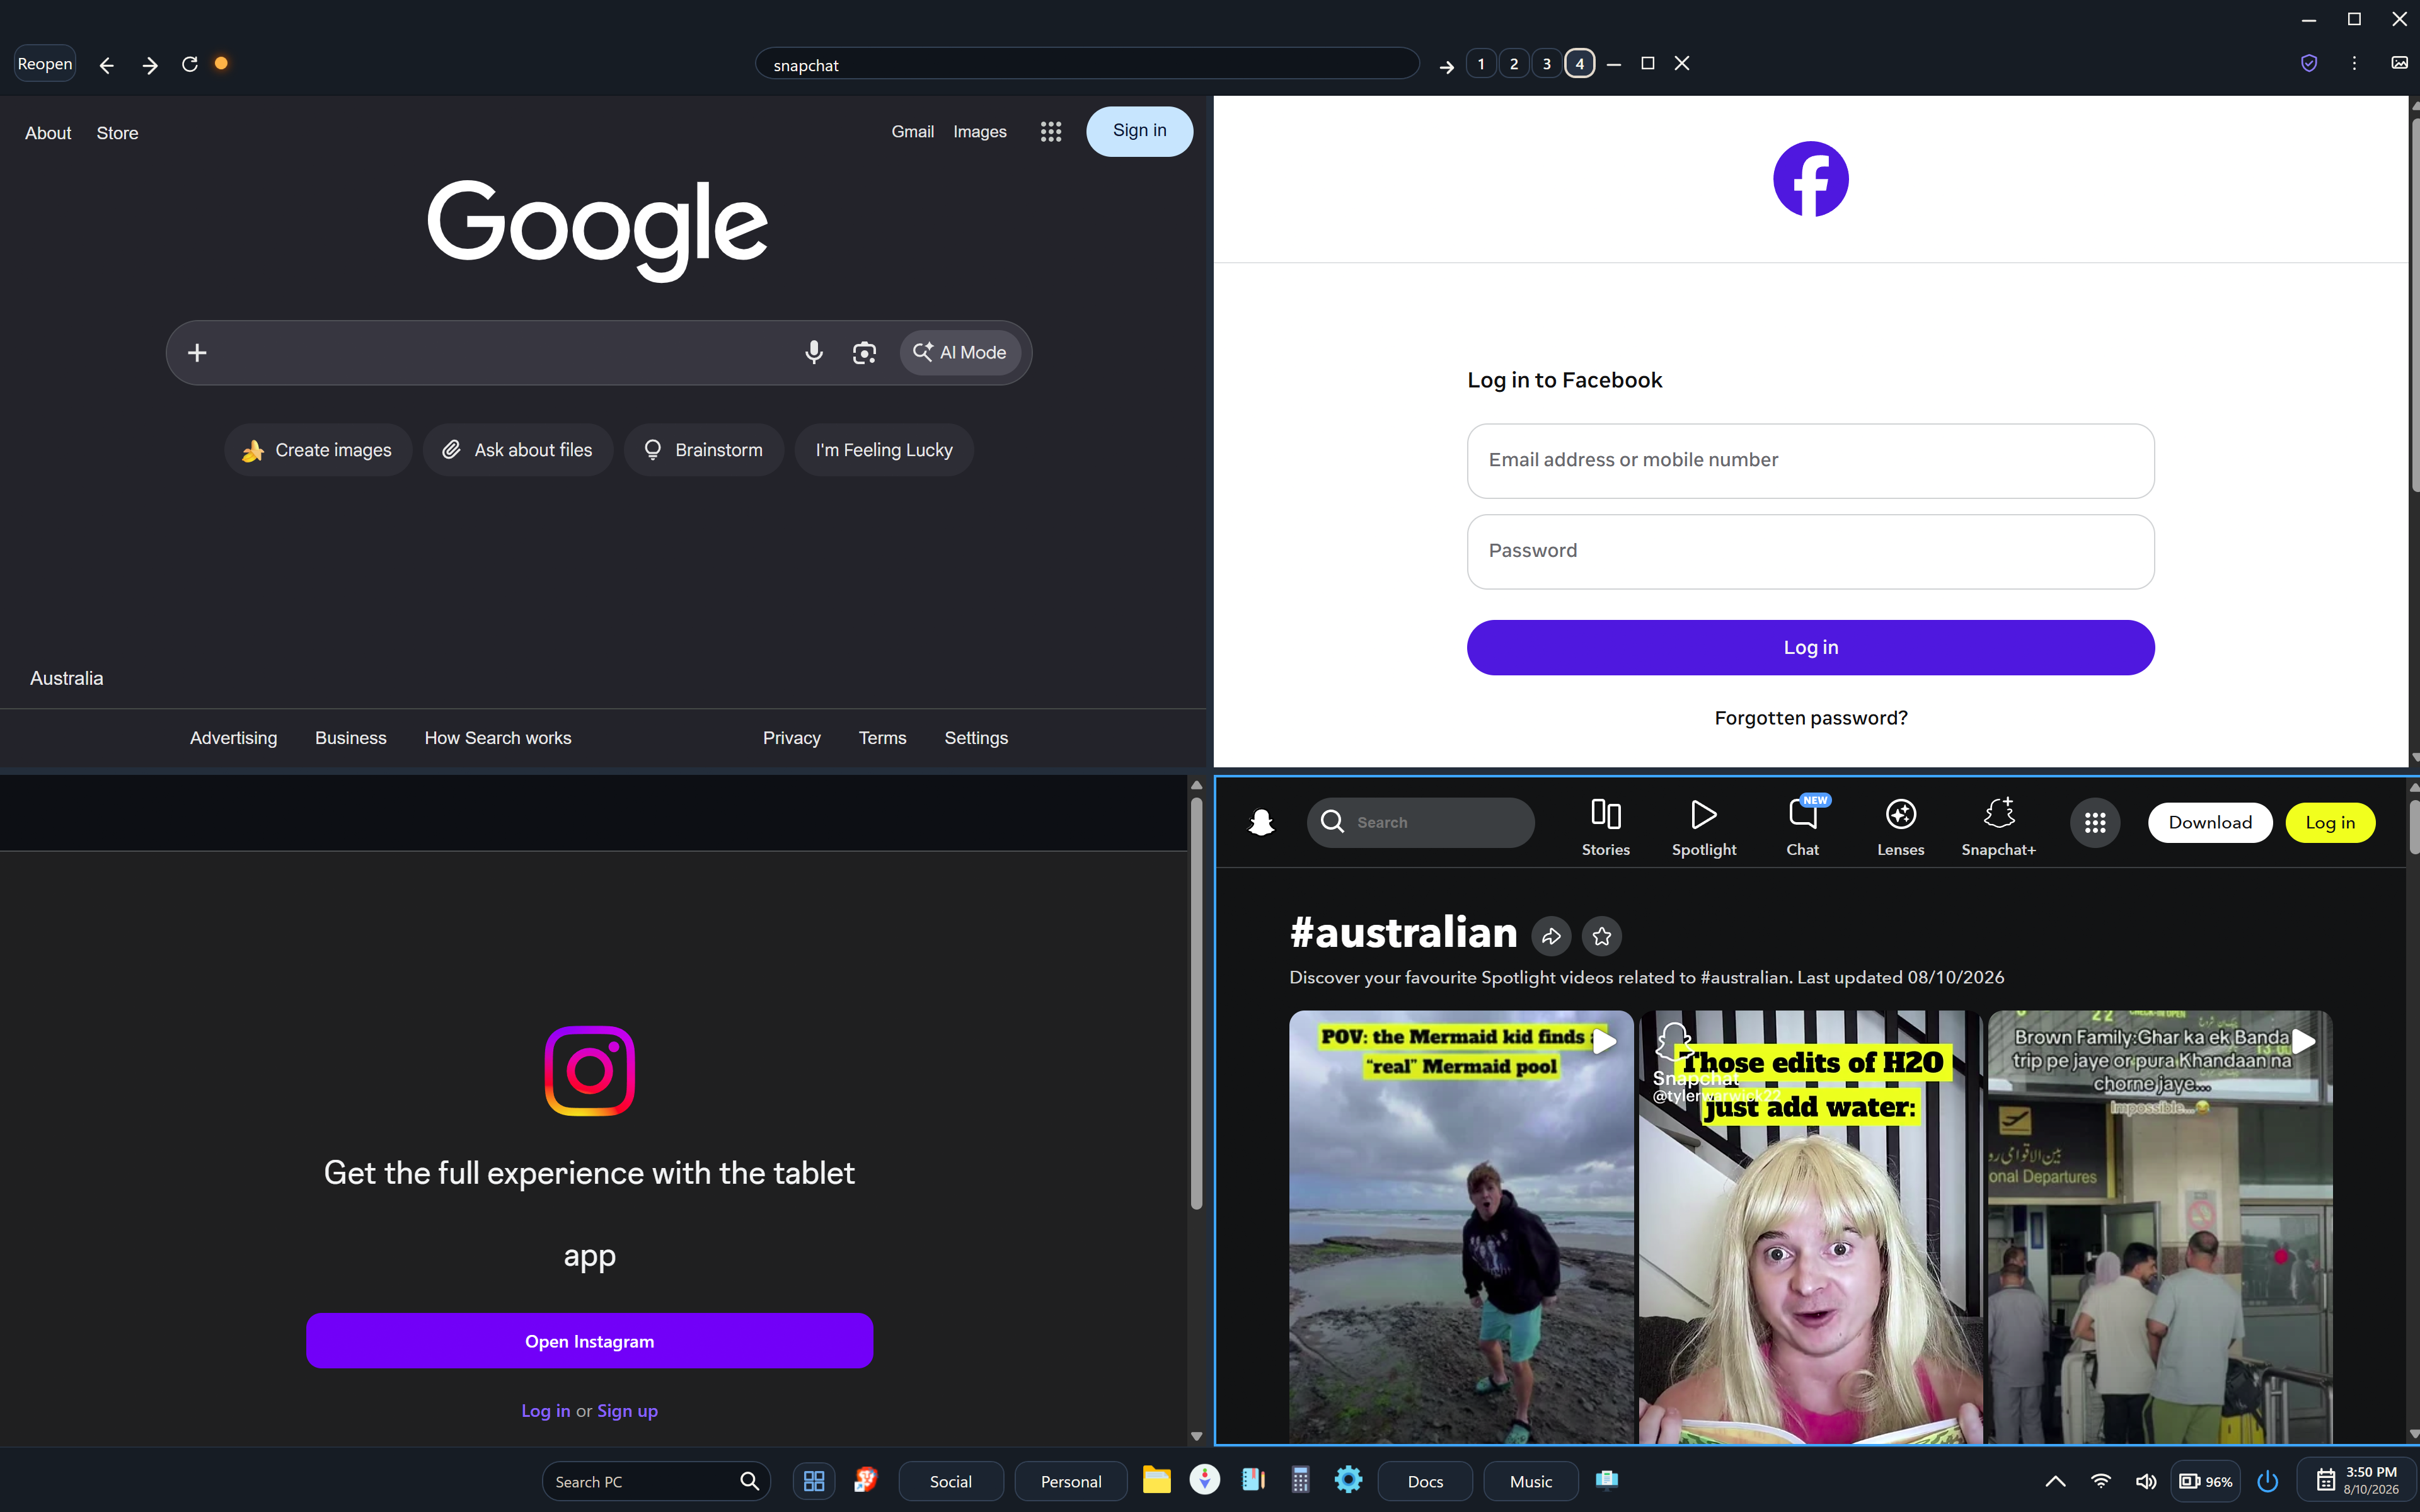Click Google Sign in button
Viewport: 2420px width, 1512px height.
point(1139,131)
